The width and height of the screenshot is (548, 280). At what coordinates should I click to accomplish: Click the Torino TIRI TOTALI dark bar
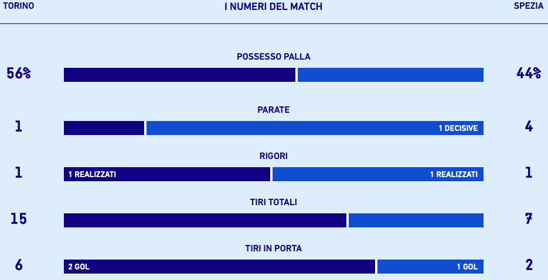click(x=205, y=220)
